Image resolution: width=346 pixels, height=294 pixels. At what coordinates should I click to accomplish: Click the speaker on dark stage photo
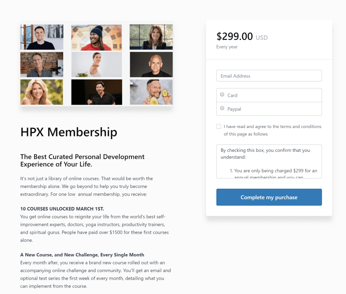coord(96,92)
